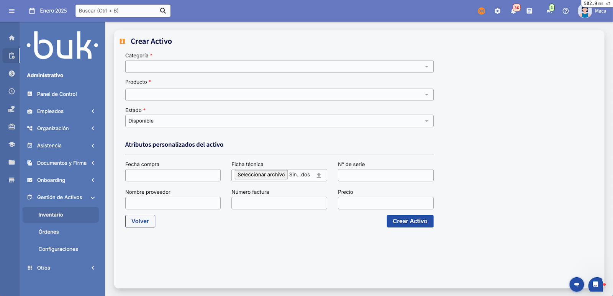The width and height of the screenshot is (613, 296).
Task: Open the chat bubble widget icon
Action: pyautogui.click(x=595, y=284)
